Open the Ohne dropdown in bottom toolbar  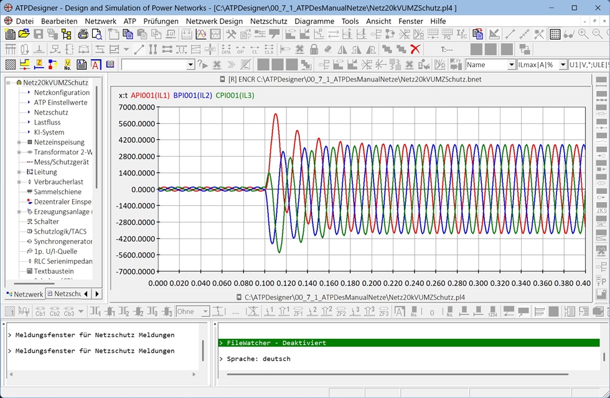pos(205,312)
